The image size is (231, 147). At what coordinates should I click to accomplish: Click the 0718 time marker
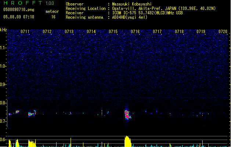point(179,32)
